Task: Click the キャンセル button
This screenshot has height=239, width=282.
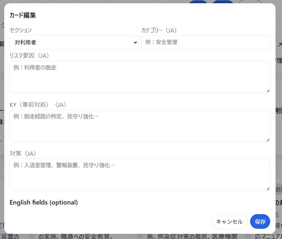Action: tap(229, 221)
